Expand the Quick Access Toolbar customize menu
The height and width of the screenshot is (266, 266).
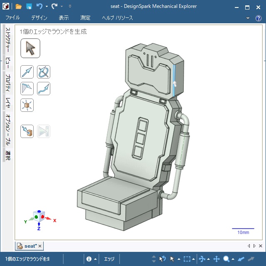[x=70, y=7]
